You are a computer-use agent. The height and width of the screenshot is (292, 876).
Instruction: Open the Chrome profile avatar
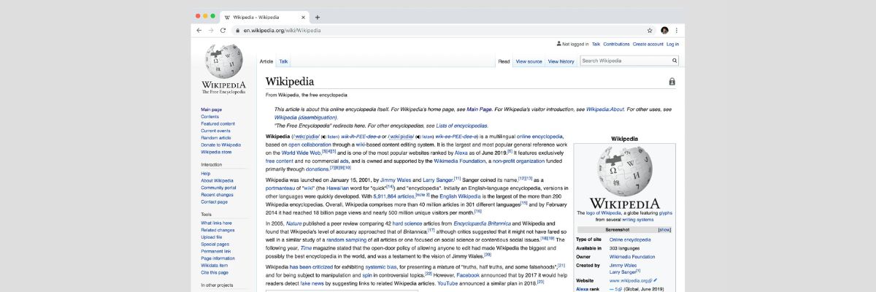665,31
